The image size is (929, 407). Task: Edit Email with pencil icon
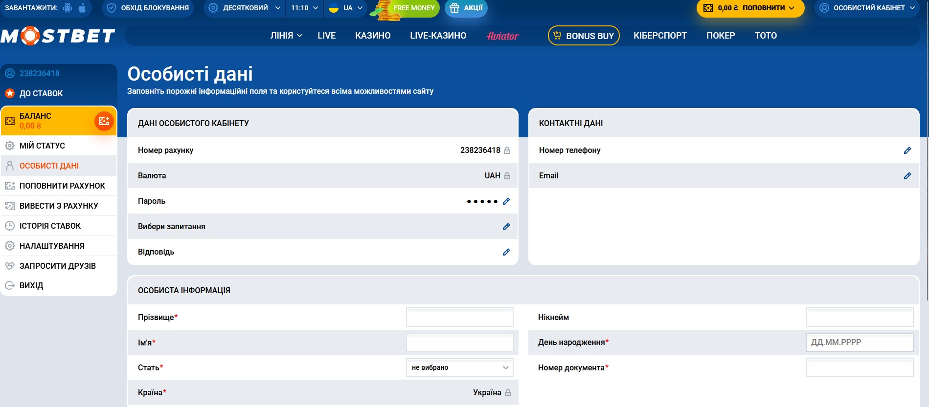907,176
